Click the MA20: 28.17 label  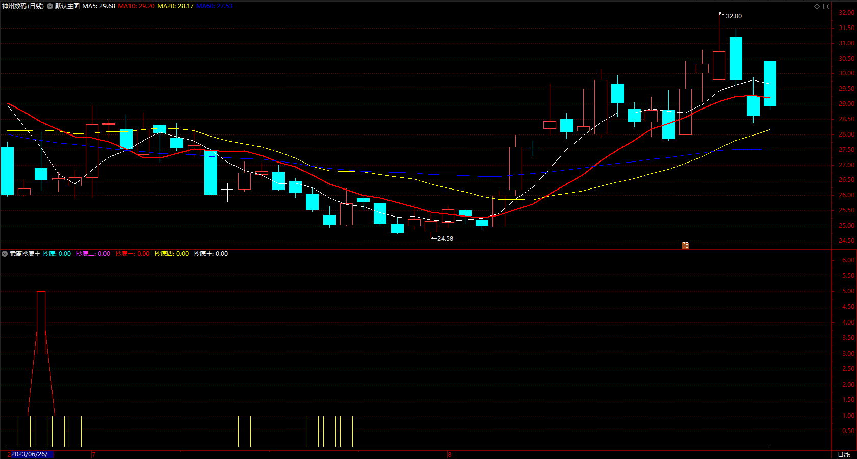point(175,6)
